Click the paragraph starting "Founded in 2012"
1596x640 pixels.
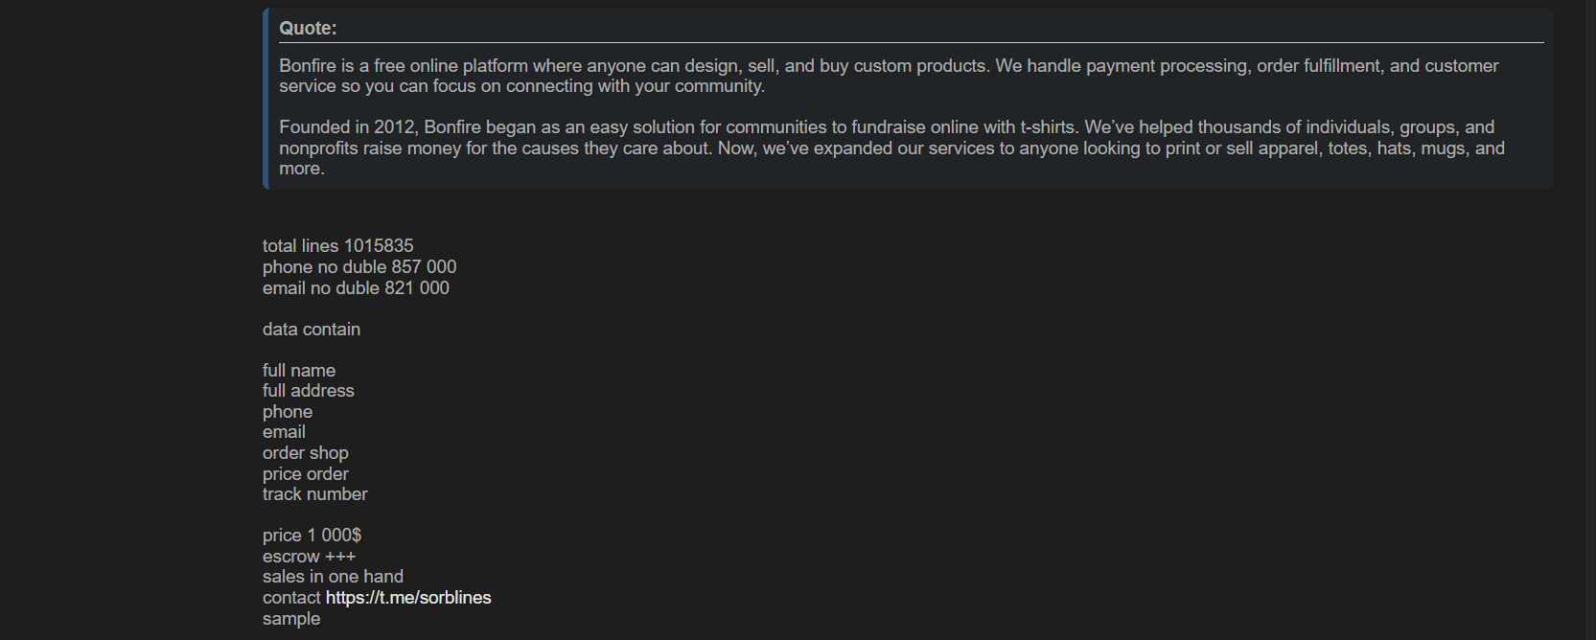tap(891, 148)
